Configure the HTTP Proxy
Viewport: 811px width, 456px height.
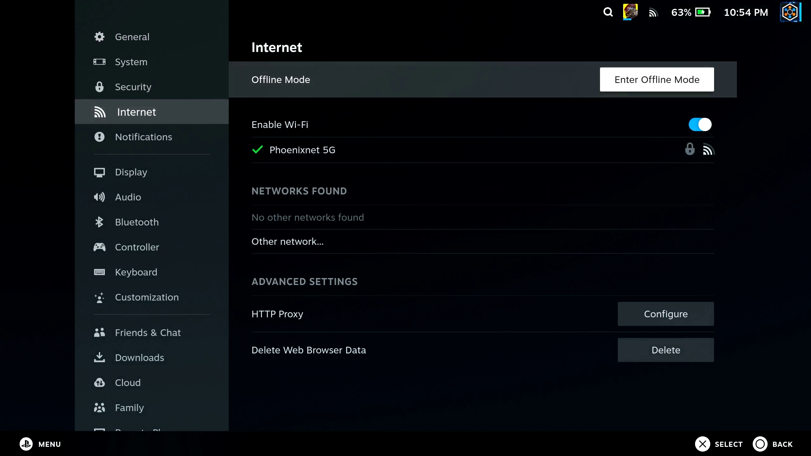pos(666,314)
